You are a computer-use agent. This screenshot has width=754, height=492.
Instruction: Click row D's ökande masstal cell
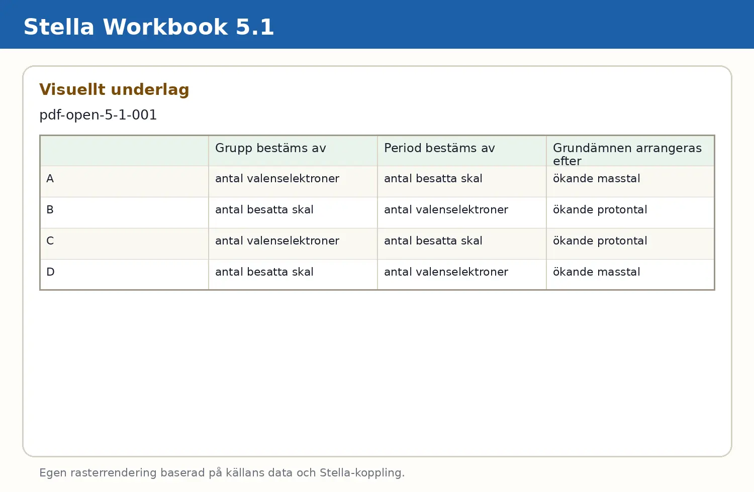click(x=630, y=275)
